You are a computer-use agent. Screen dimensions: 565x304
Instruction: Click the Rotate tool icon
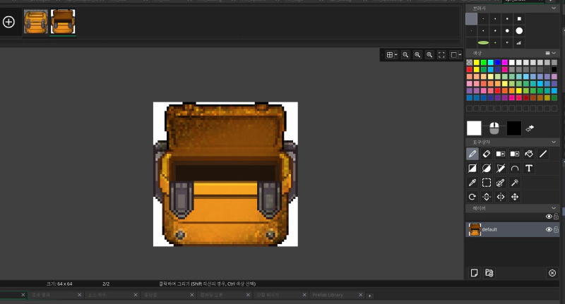point(472,197)
